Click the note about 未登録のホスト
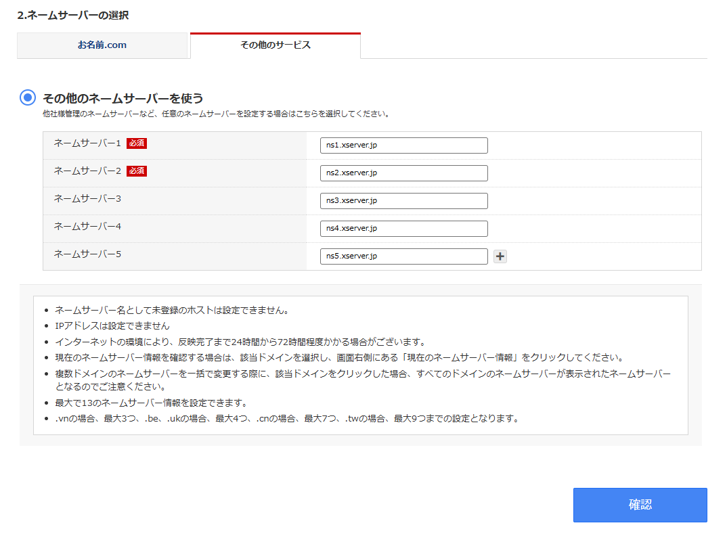 [x=173, y=311]
